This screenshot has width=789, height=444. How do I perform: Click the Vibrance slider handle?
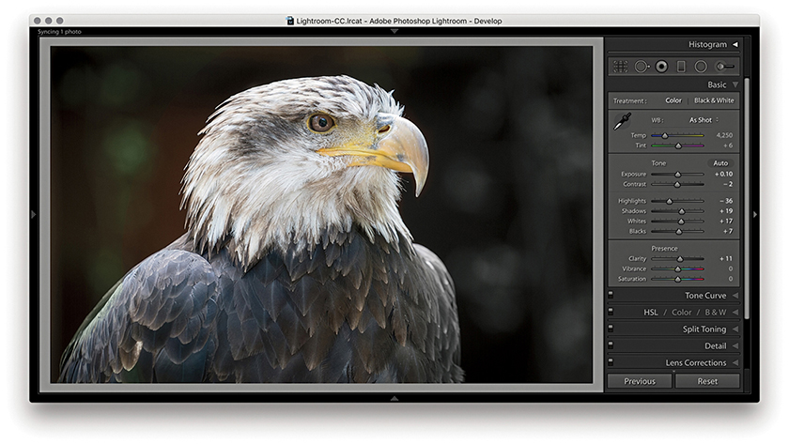coord(678,269)
